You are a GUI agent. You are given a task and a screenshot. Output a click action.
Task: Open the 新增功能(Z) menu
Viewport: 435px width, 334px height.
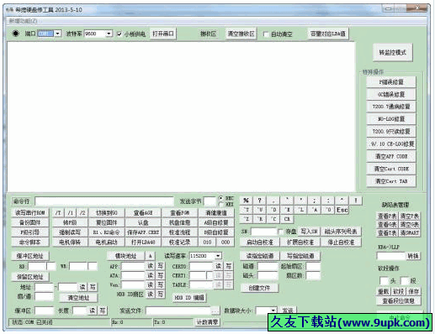(23, 21)
